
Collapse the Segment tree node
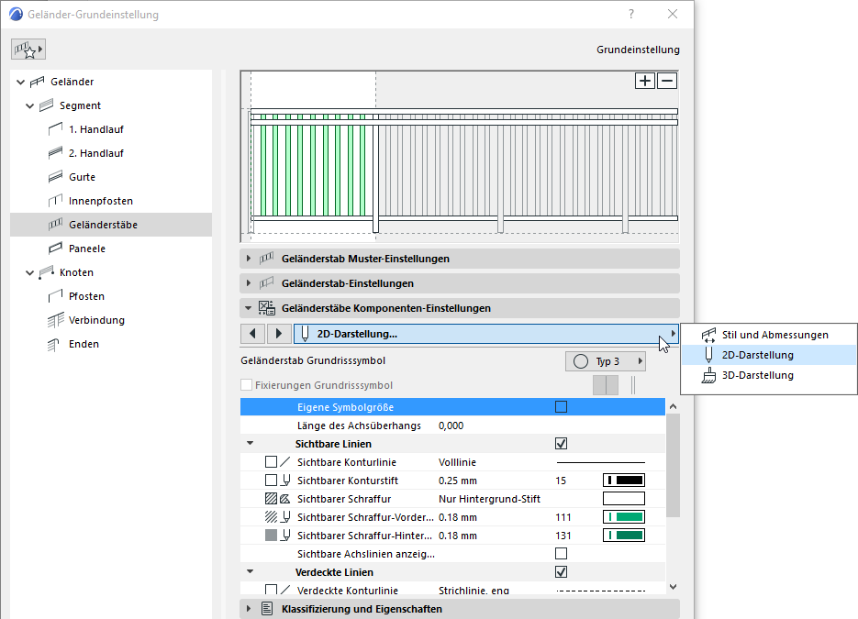click(30, 105)
